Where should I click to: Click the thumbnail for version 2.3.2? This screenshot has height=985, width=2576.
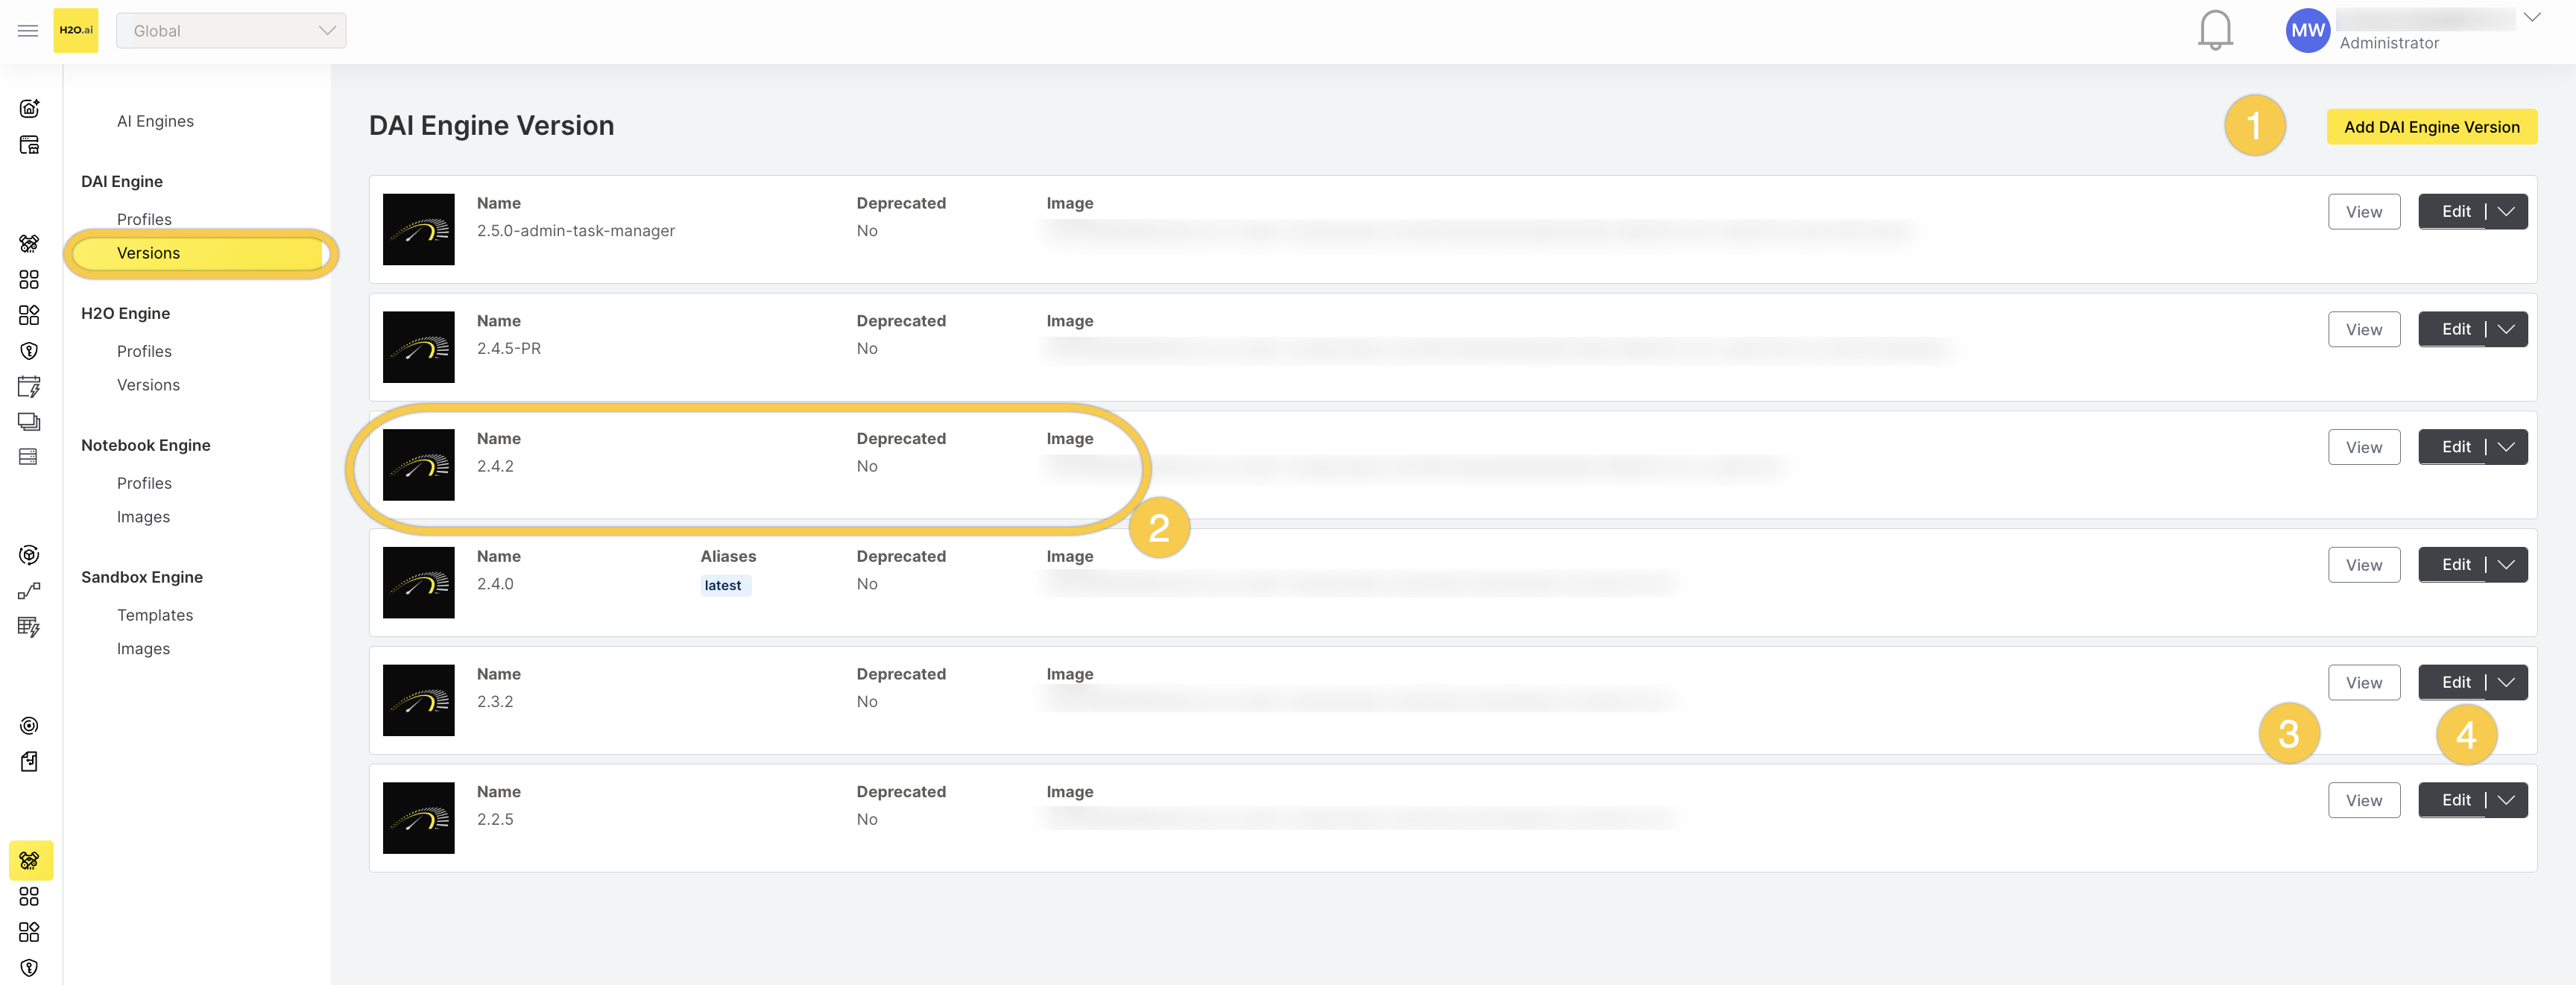click(418, 701)
